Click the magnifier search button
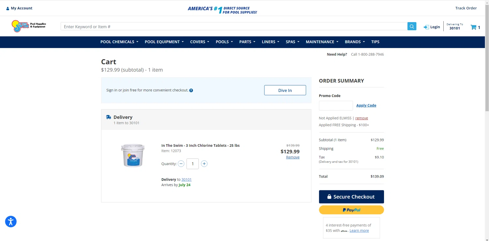Viewport: 489px width, 241px height. point(412,27)
